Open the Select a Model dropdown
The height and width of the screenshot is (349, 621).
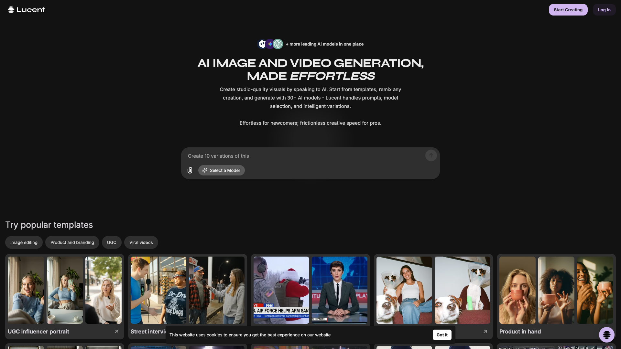click(x=221, y=170)
